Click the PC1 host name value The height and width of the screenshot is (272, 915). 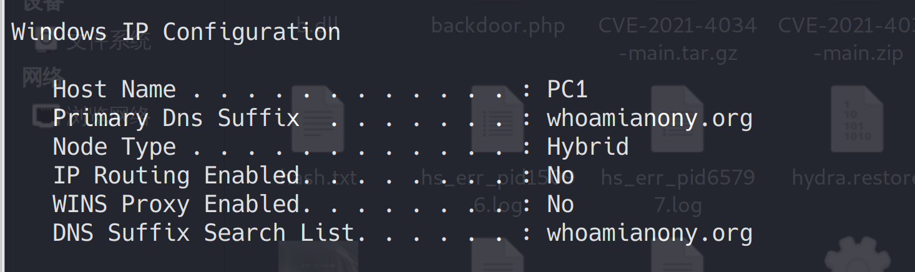[x=567, y=90]
